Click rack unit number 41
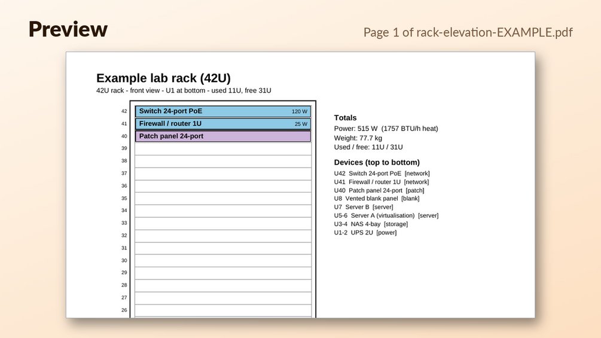Viewport: 601px width, 338px height. point(124,124)
